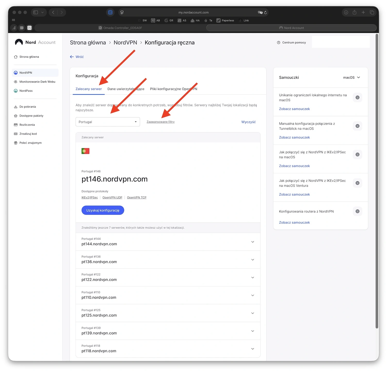
Task: Click the page vertical scrollbar
Action: [377, 181]
